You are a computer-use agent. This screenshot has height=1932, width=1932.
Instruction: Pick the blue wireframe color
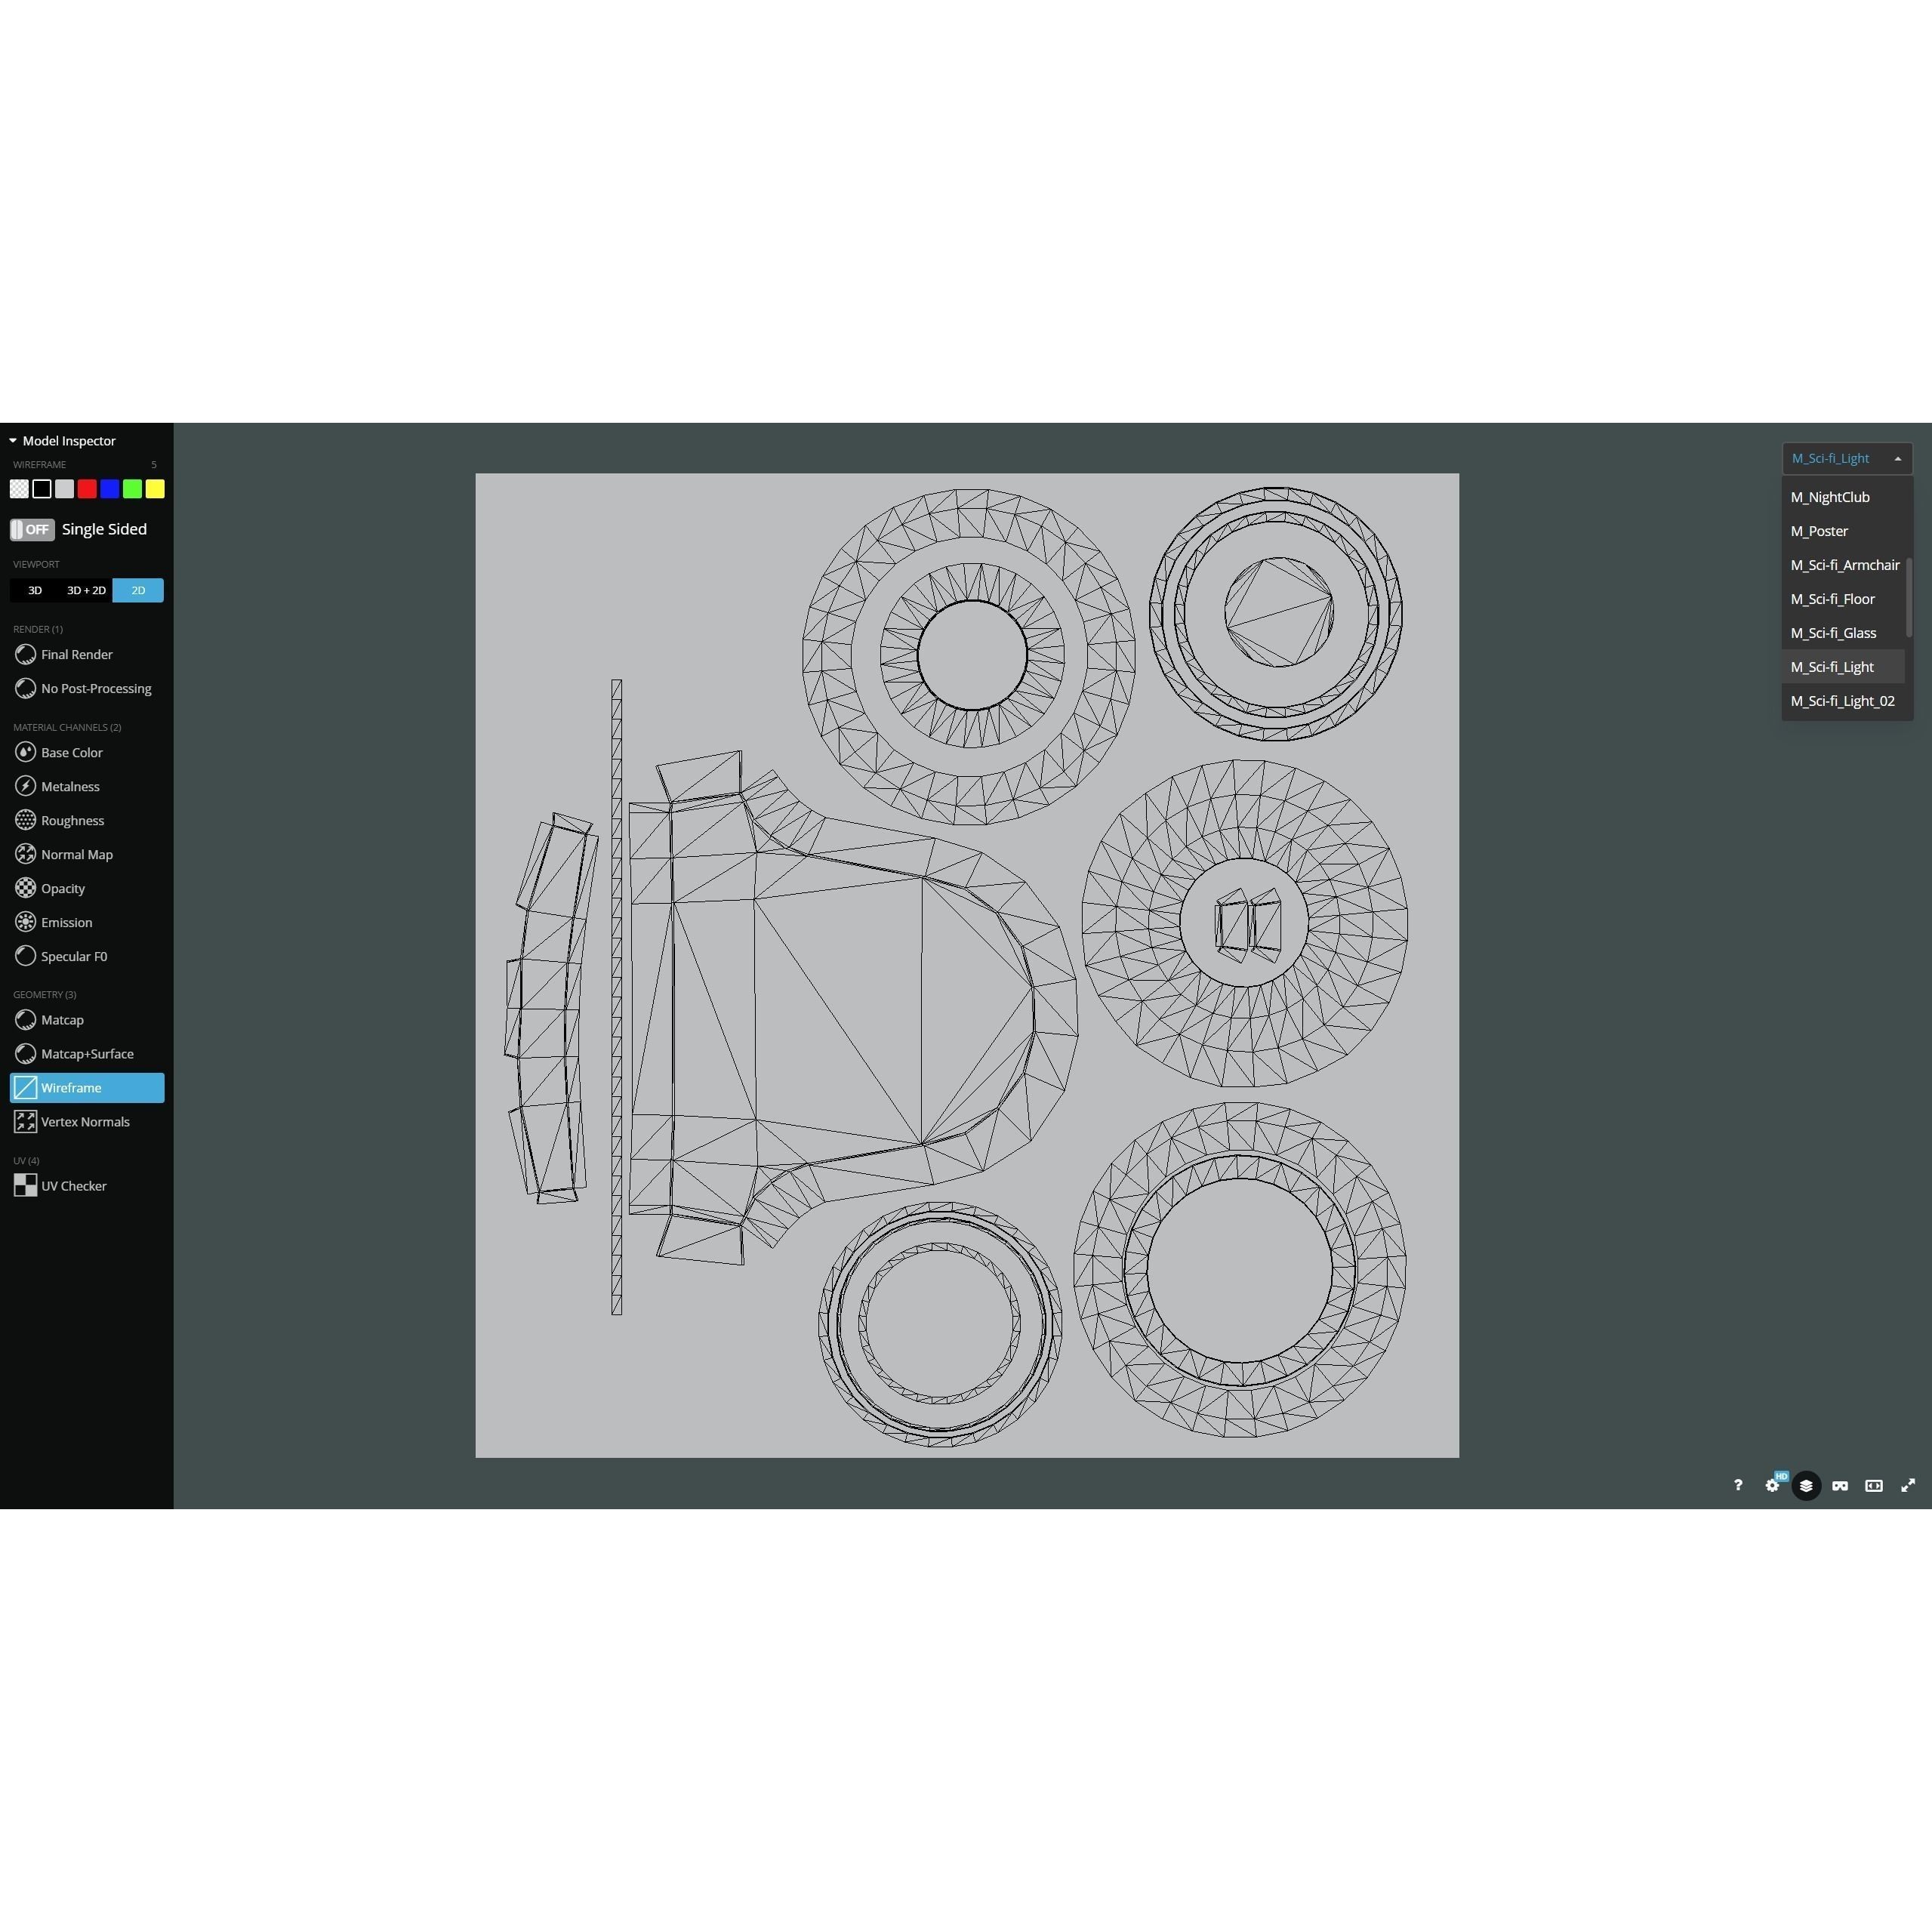[x=110, y=489]
